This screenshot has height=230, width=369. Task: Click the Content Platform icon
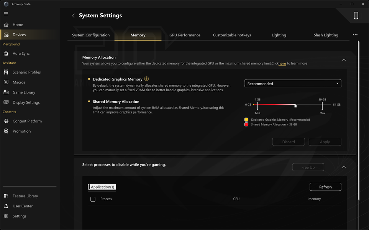tap(6, 121)
